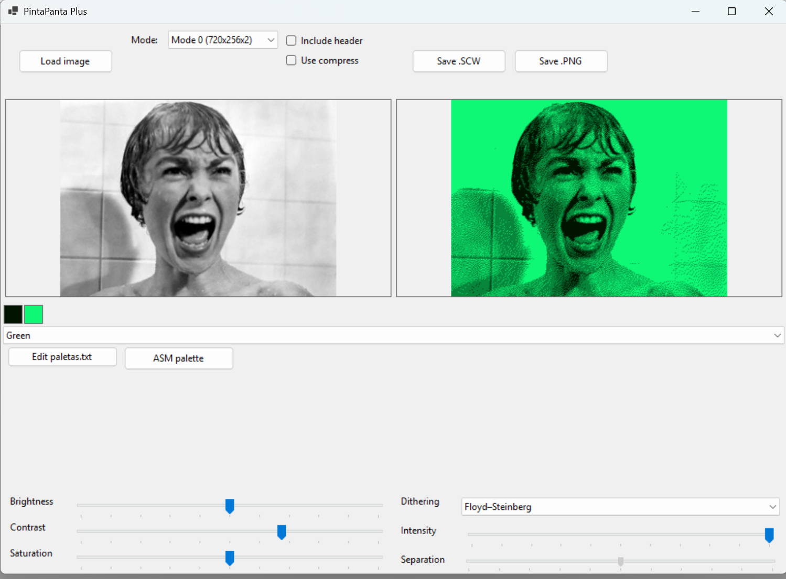Maximize the PintaPanta Plus window
This screenshot has height=579, width=786.
pos(731,12)
